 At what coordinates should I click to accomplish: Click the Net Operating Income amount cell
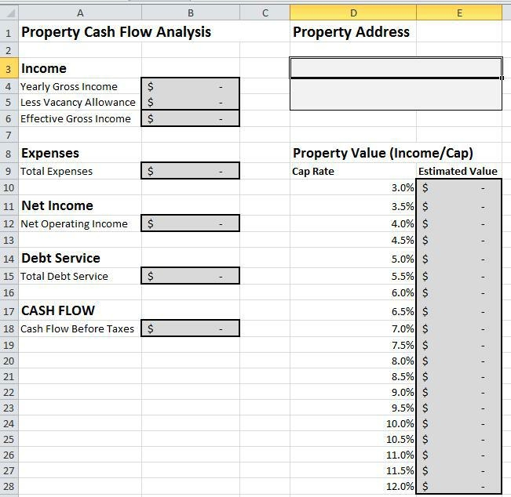click(190, 223)
